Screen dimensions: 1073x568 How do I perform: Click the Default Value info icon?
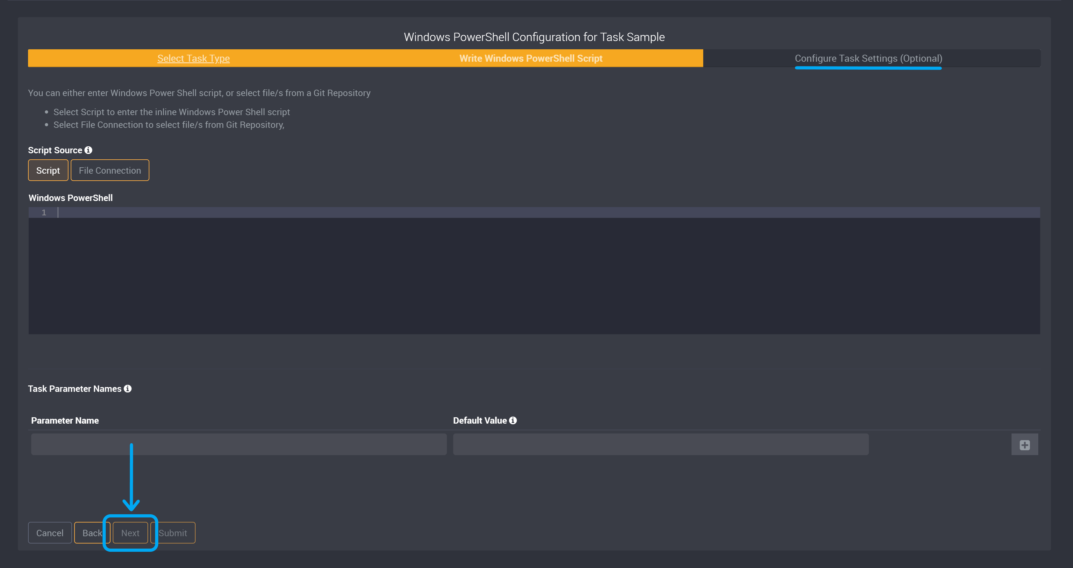[x=513, y=420]
